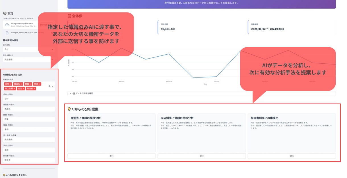This screenshot has height=178, width=347.
Task: Click the 担当者別売上の構成比 card title
Action: pyautogui.click(x=265, y=118)
